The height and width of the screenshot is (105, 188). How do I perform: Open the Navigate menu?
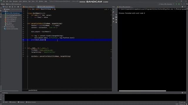click(15, 1)
